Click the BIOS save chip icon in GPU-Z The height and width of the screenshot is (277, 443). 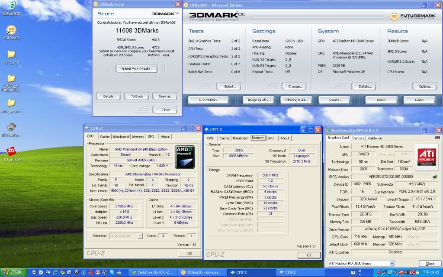click(x=435, y=177)
